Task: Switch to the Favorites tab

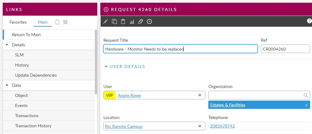Action: (x=18, y=22)
